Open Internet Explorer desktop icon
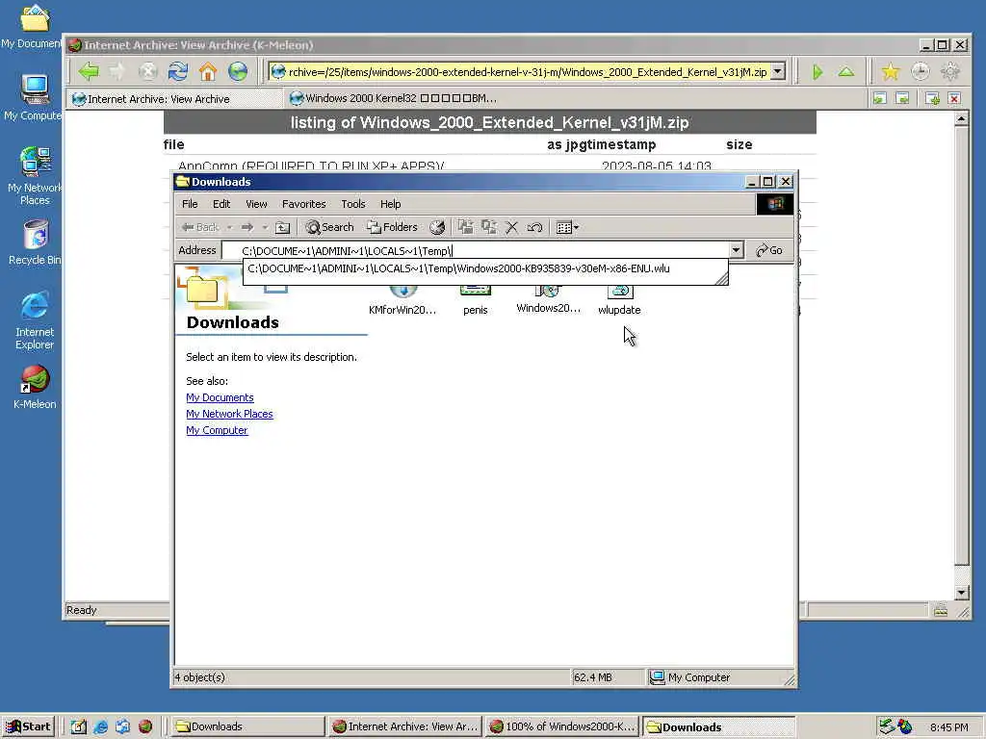Image resolution: width=986 pixels, height=739 pixels. [35, 320]
